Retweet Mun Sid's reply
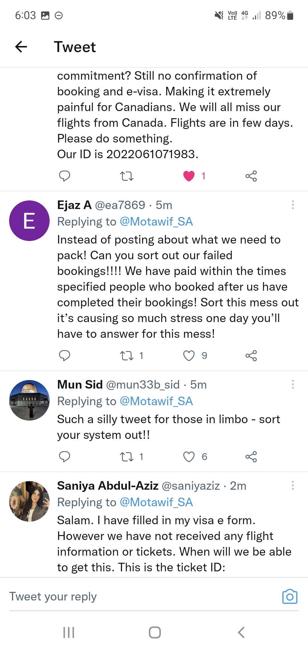This screenshot has width=308, height=651. click(x=127, y=457)
